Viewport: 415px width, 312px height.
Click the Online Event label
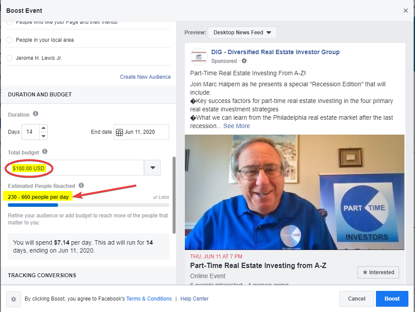point(208,276)
